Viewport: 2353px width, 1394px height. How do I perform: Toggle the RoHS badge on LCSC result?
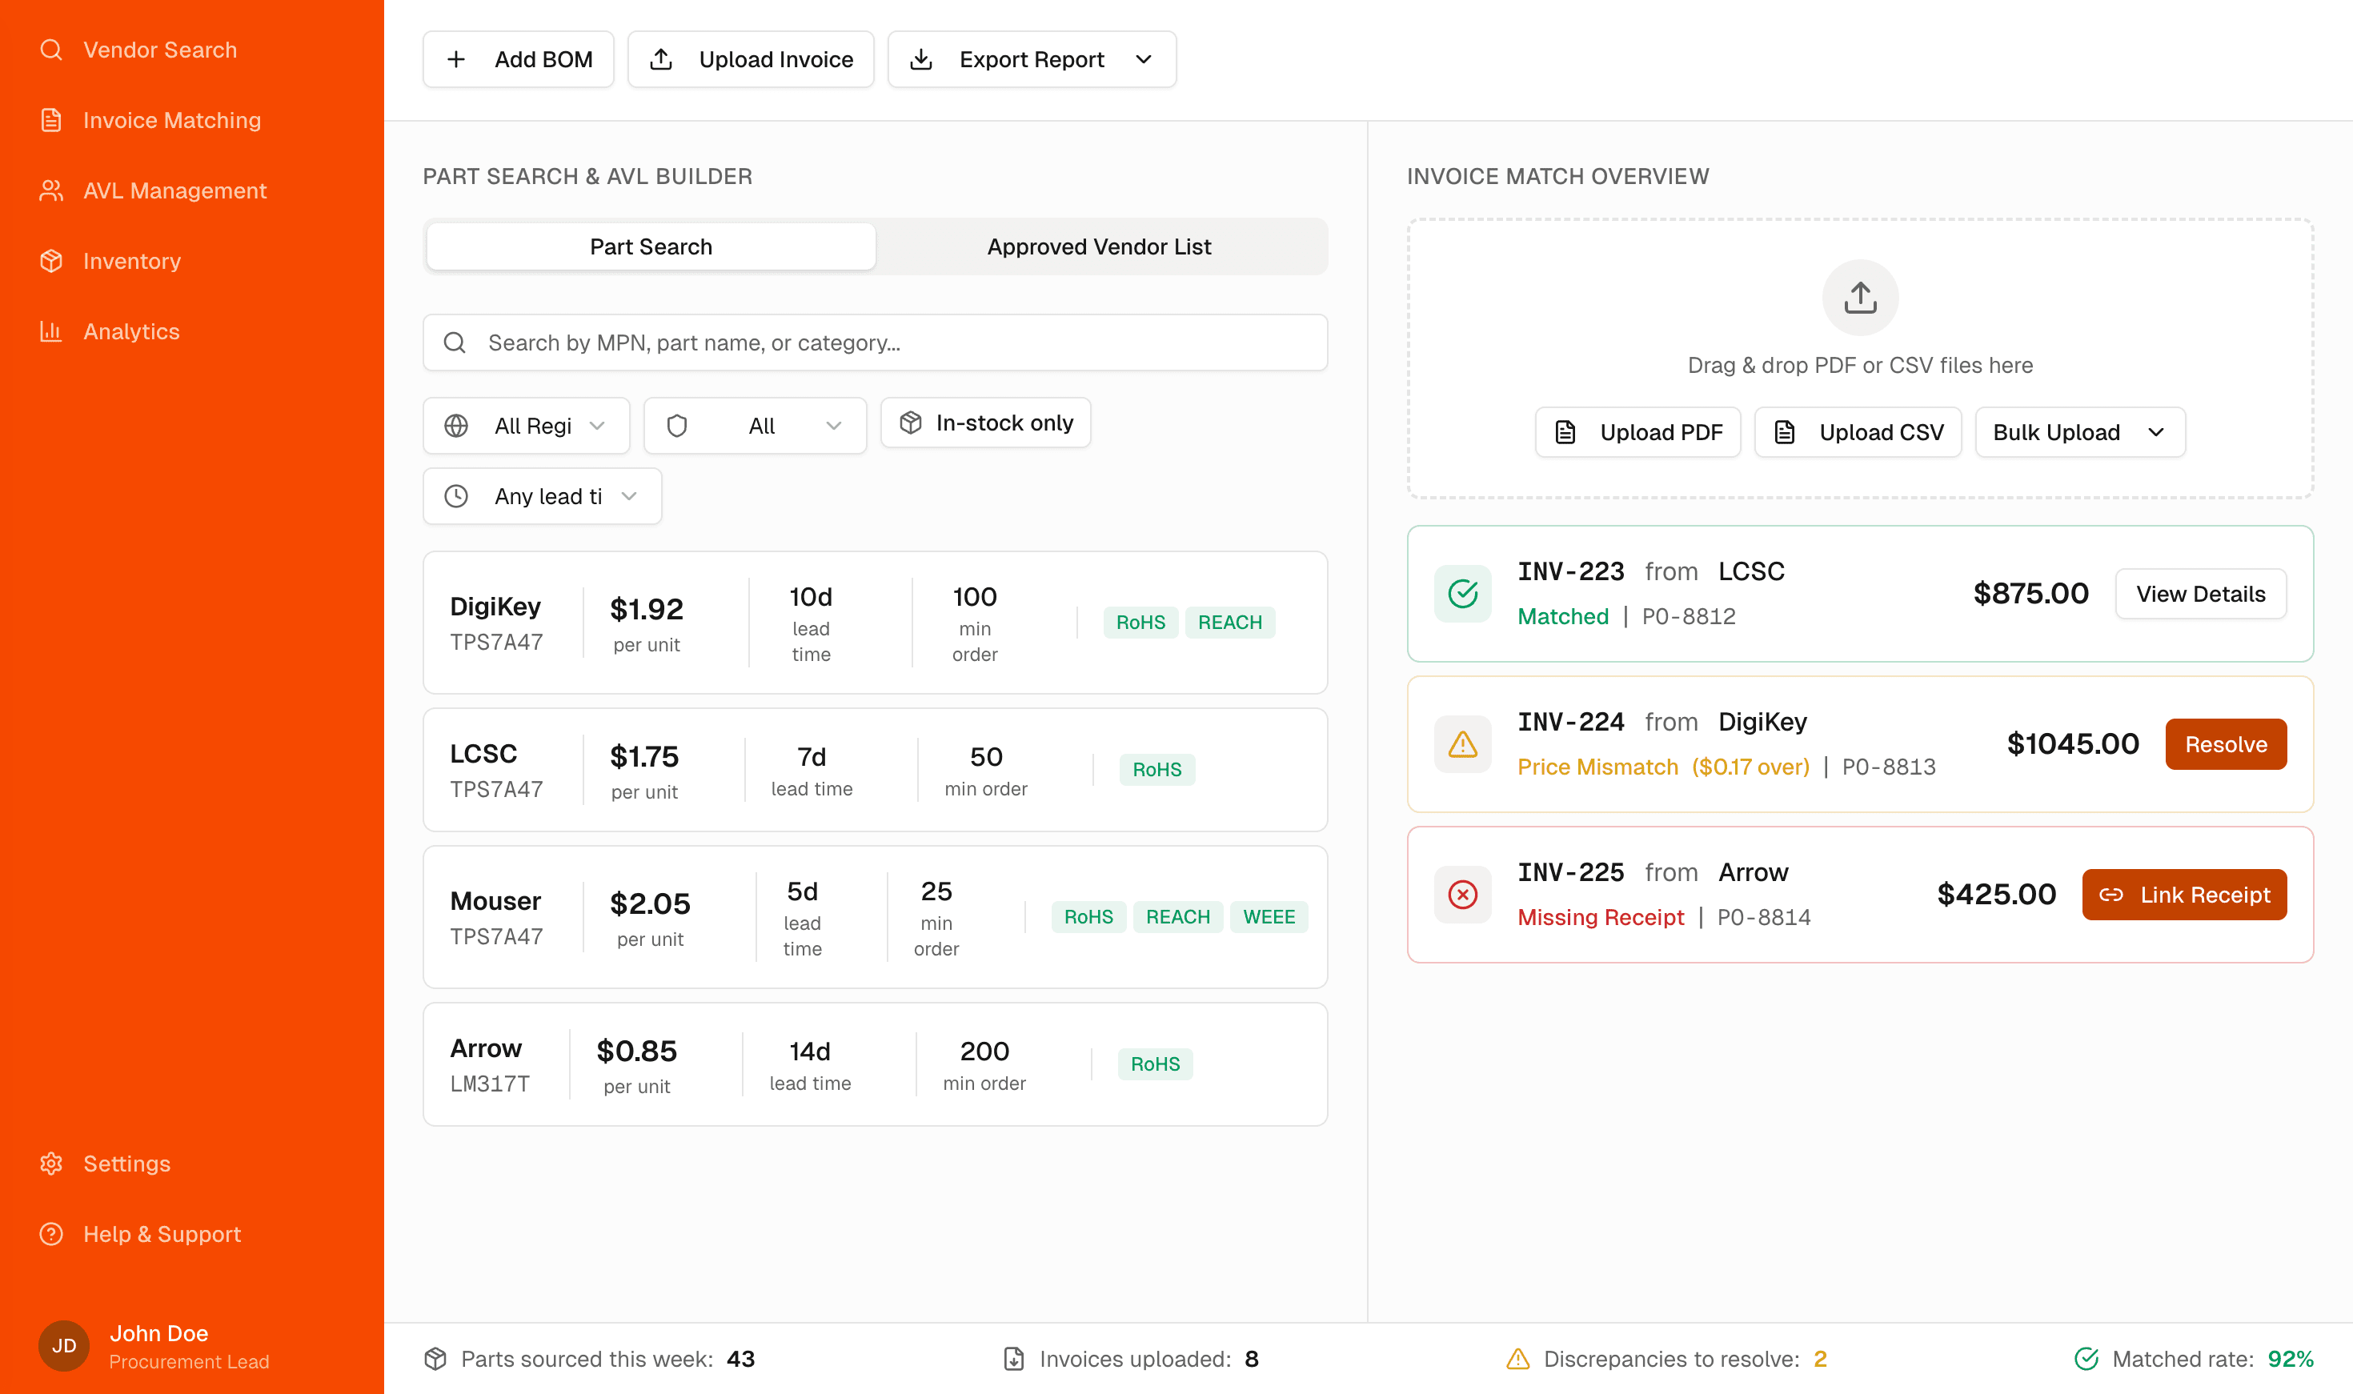point(1156,769)
